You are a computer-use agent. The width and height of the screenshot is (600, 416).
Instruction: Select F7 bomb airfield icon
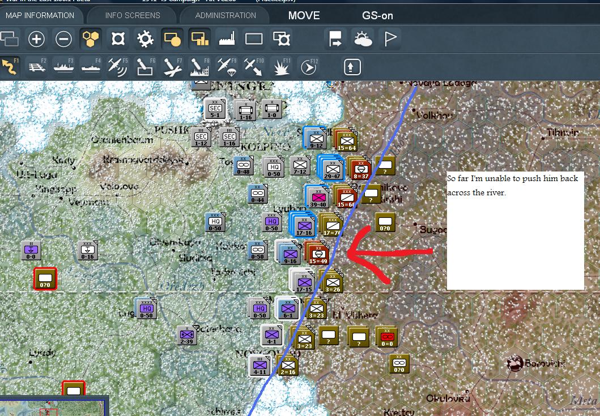click(172, 67)
